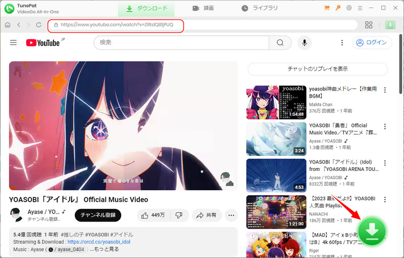The image size is (404, 258).
Task: Switch to the 録画 tab
Action: (203, 8)
